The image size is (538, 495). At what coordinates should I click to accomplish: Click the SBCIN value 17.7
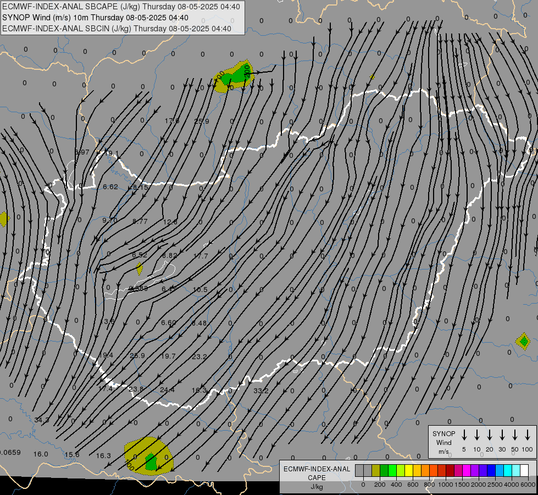coord(201,256)
